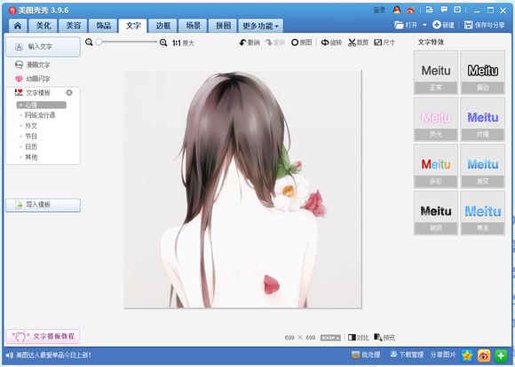Share to Weibo icon in bottom bar
The height and width of the screenshot is (367, 515).
click(484, 355)
